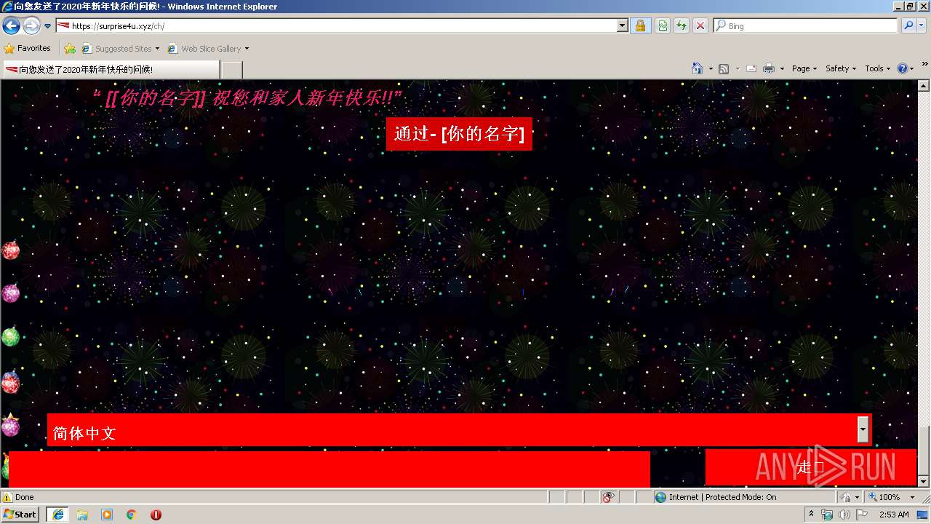Click the page scrollbar up arrow
Viewport: 931px width, 524px height.
924,85
